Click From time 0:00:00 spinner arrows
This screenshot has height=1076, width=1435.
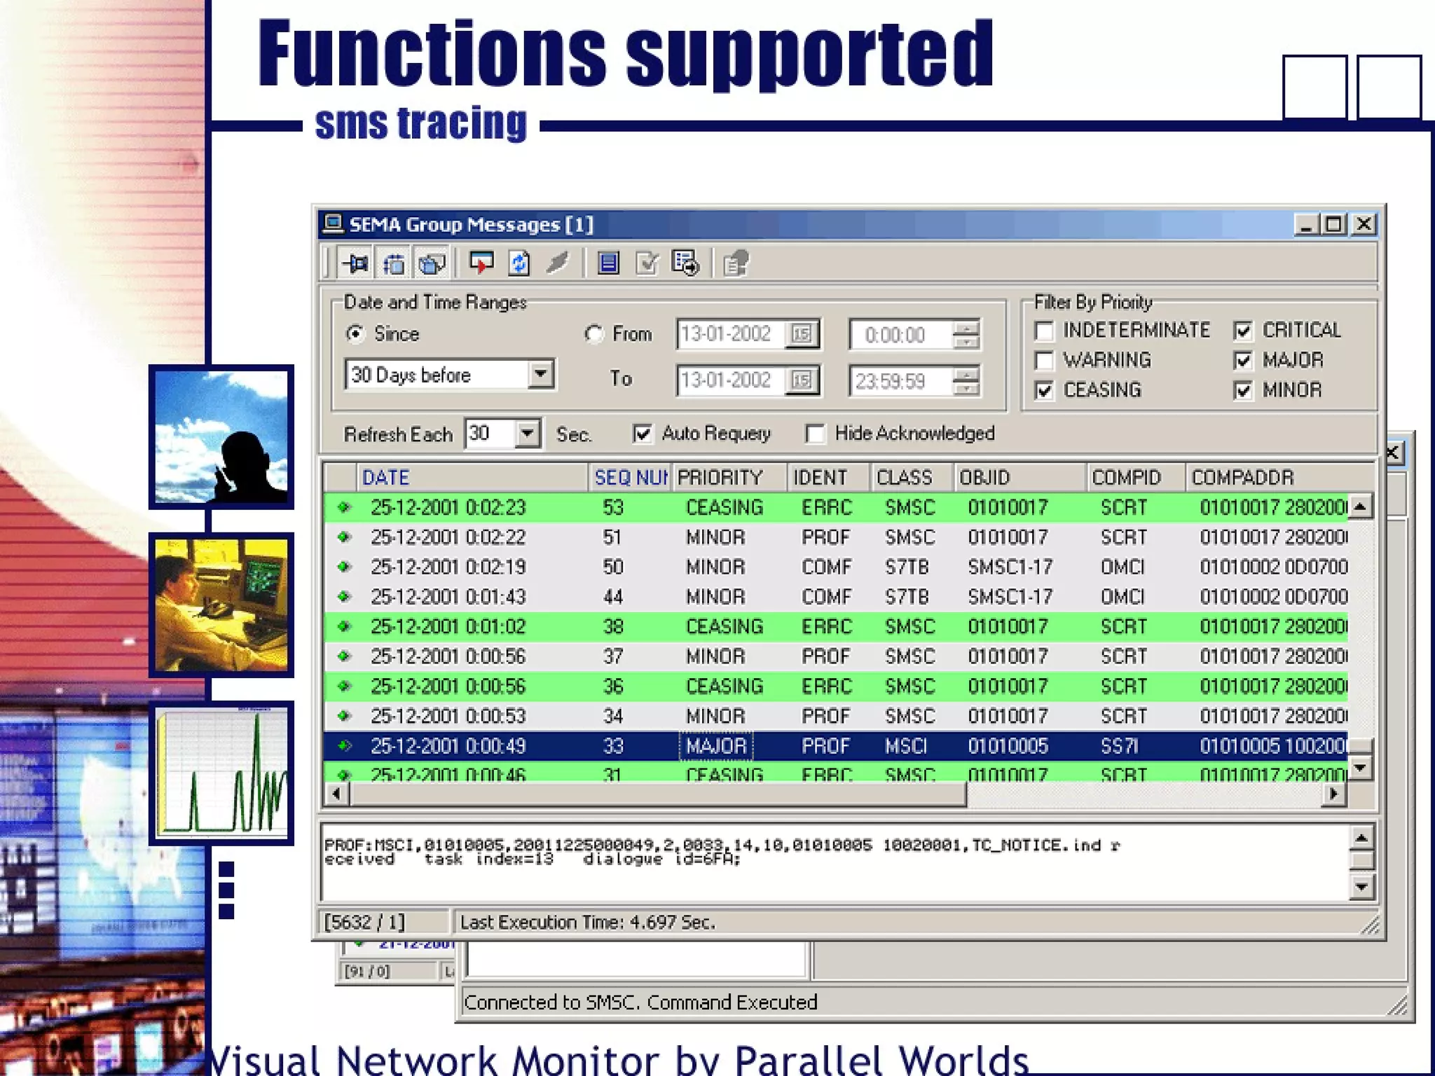point(966,334)
